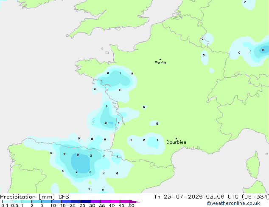Click the Precipitation [mm] GFS title
Screen dimensions: 269x207
point(34,197)
